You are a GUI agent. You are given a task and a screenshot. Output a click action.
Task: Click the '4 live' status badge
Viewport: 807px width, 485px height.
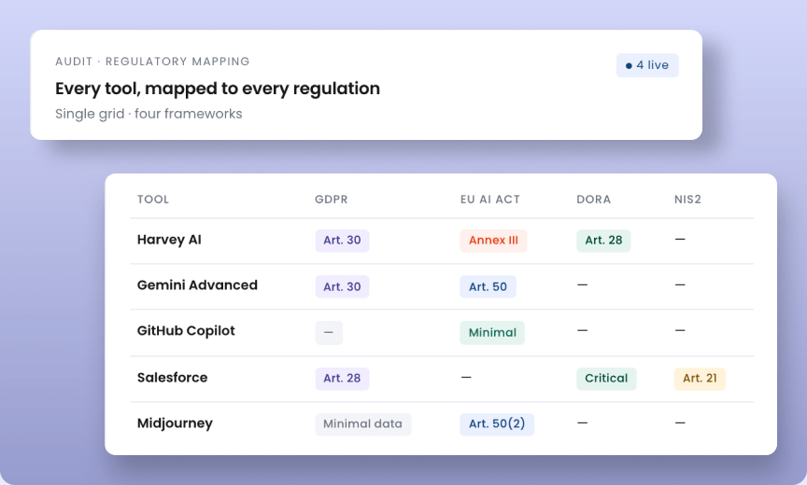(x=647, y=65)
